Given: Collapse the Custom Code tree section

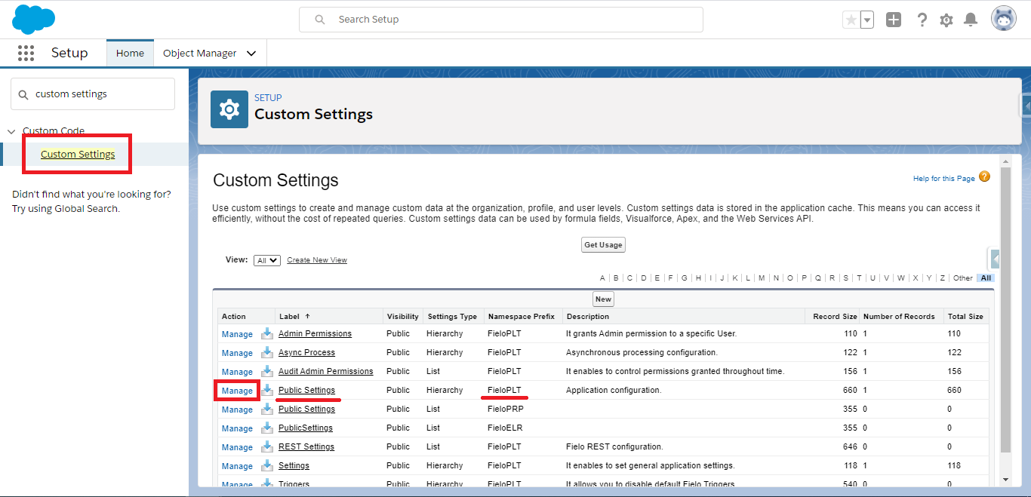Looking at the screenshot, I should coord(11,131).
